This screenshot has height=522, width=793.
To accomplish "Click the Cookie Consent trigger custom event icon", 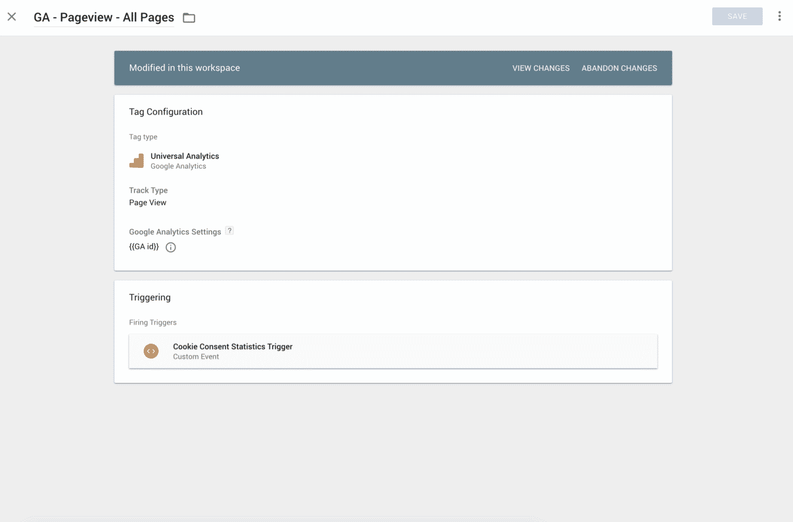I will [151, 351].
